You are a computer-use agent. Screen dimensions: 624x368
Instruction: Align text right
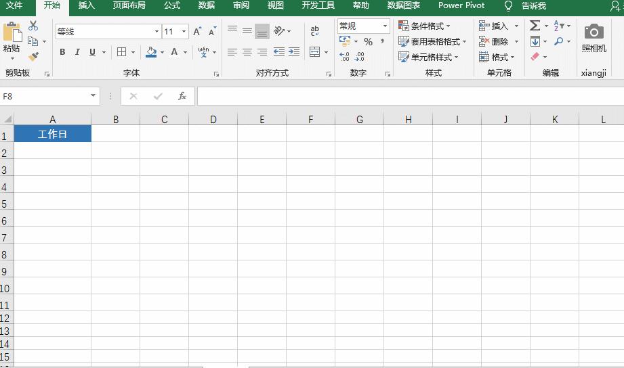point(262,52)
